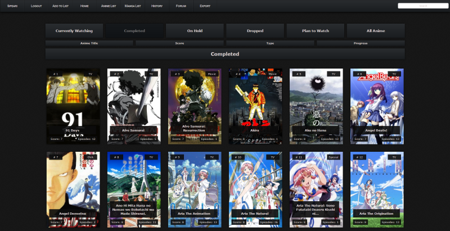The image size is (450, 231).
Task: Click Logout in the top navigation
Action: (36, 6)
